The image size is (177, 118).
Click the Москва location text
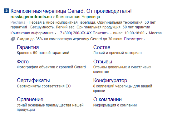(155, 33)
